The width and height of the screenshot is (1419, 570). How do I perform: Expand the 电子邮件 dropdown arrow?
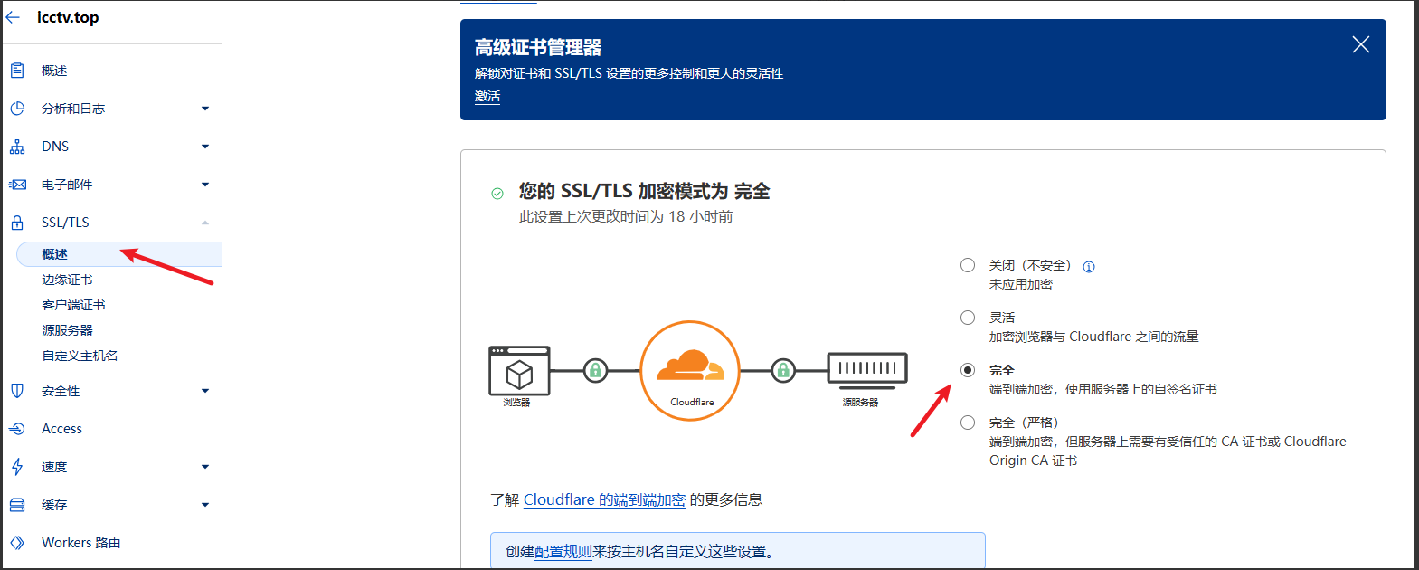[x=205, y=185]
